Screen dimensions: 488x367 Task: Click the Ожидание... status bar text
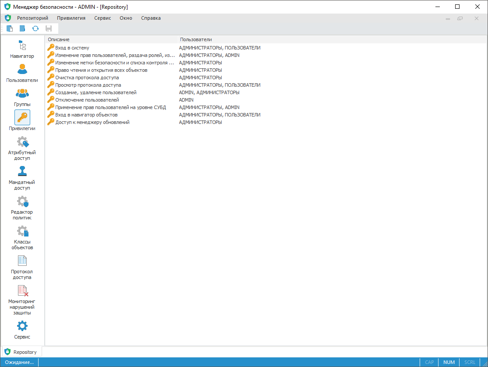click(x=19, y=362)
